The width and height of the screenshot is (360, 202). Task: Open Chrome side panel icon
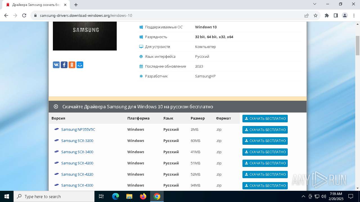coord(336,15)
